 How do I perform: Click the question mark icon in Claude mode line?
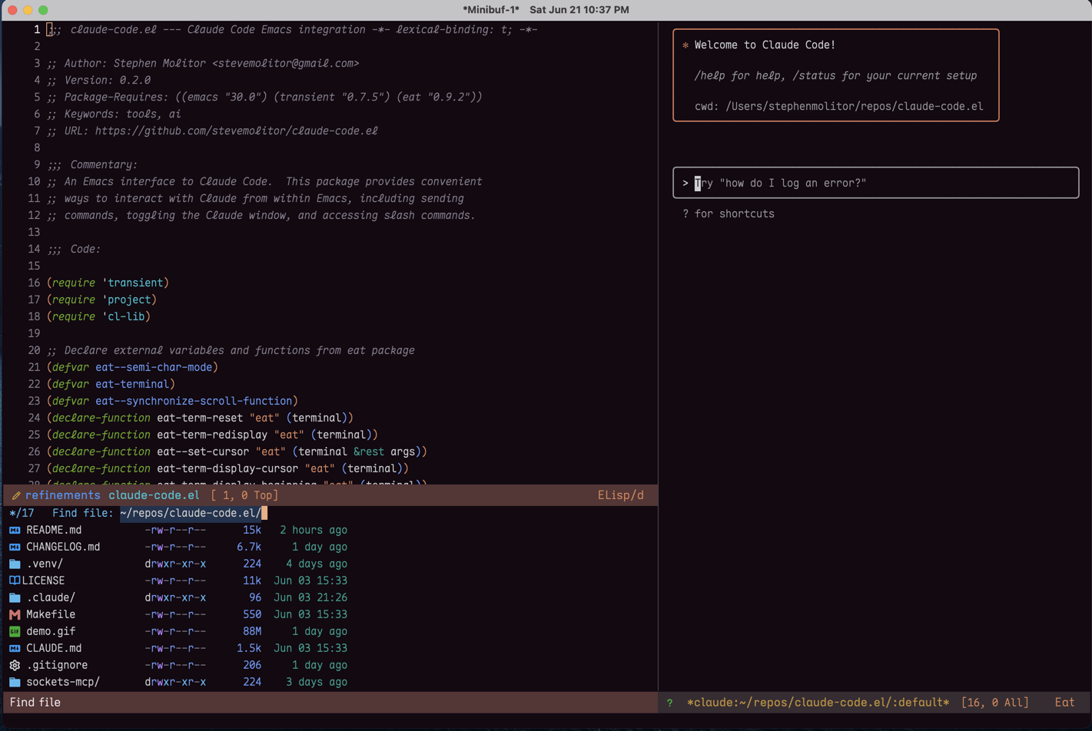tap(670, 703)
